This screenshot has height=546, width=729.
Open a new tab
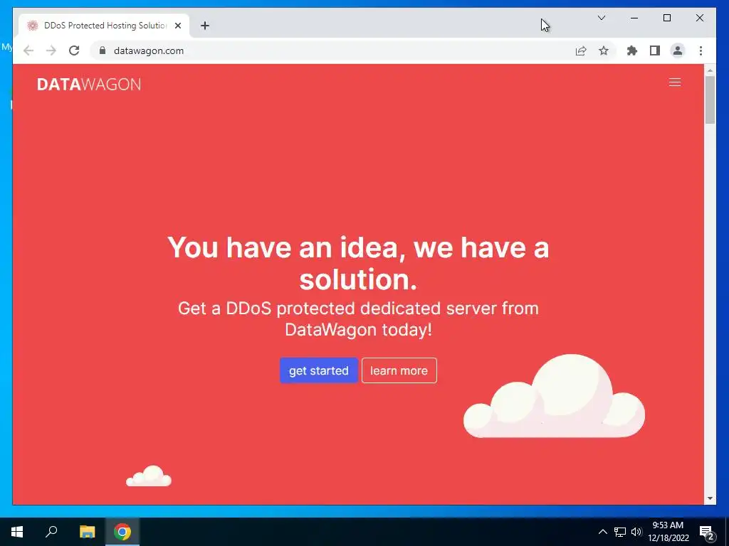pyautogui.click(x=205, y=26)
